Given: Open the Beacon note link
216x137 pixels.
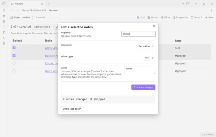Looking at the screenshot, I should point(51,56).
